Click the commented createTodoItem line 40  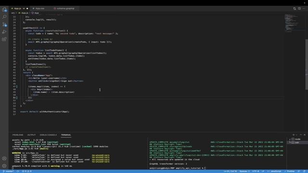(x=38, y=67)
